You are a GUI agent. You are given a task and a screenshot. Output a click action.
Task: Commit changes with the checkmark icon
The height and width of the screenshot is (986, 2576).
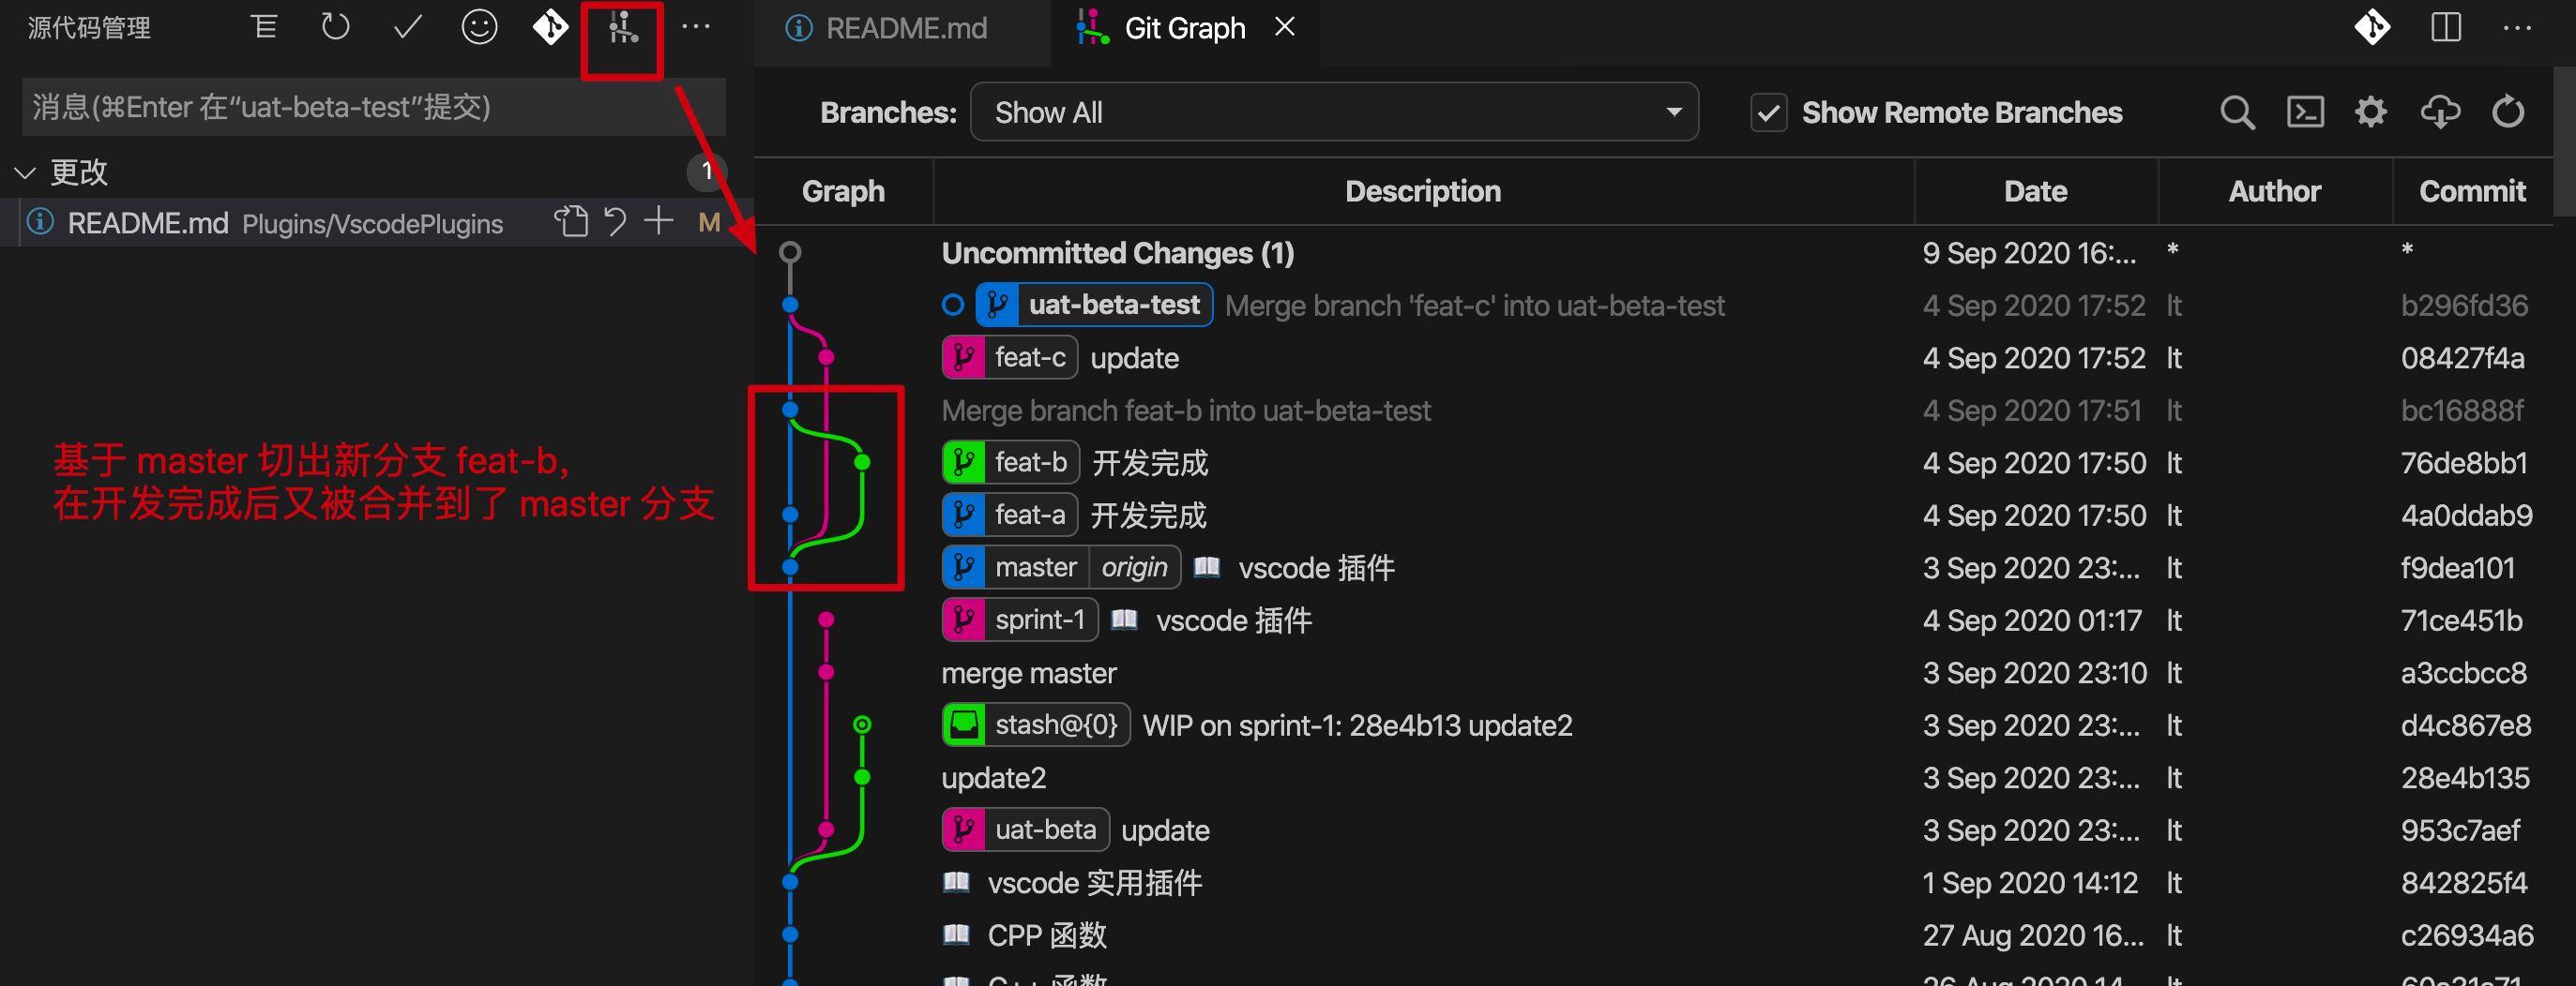point(407,28)
